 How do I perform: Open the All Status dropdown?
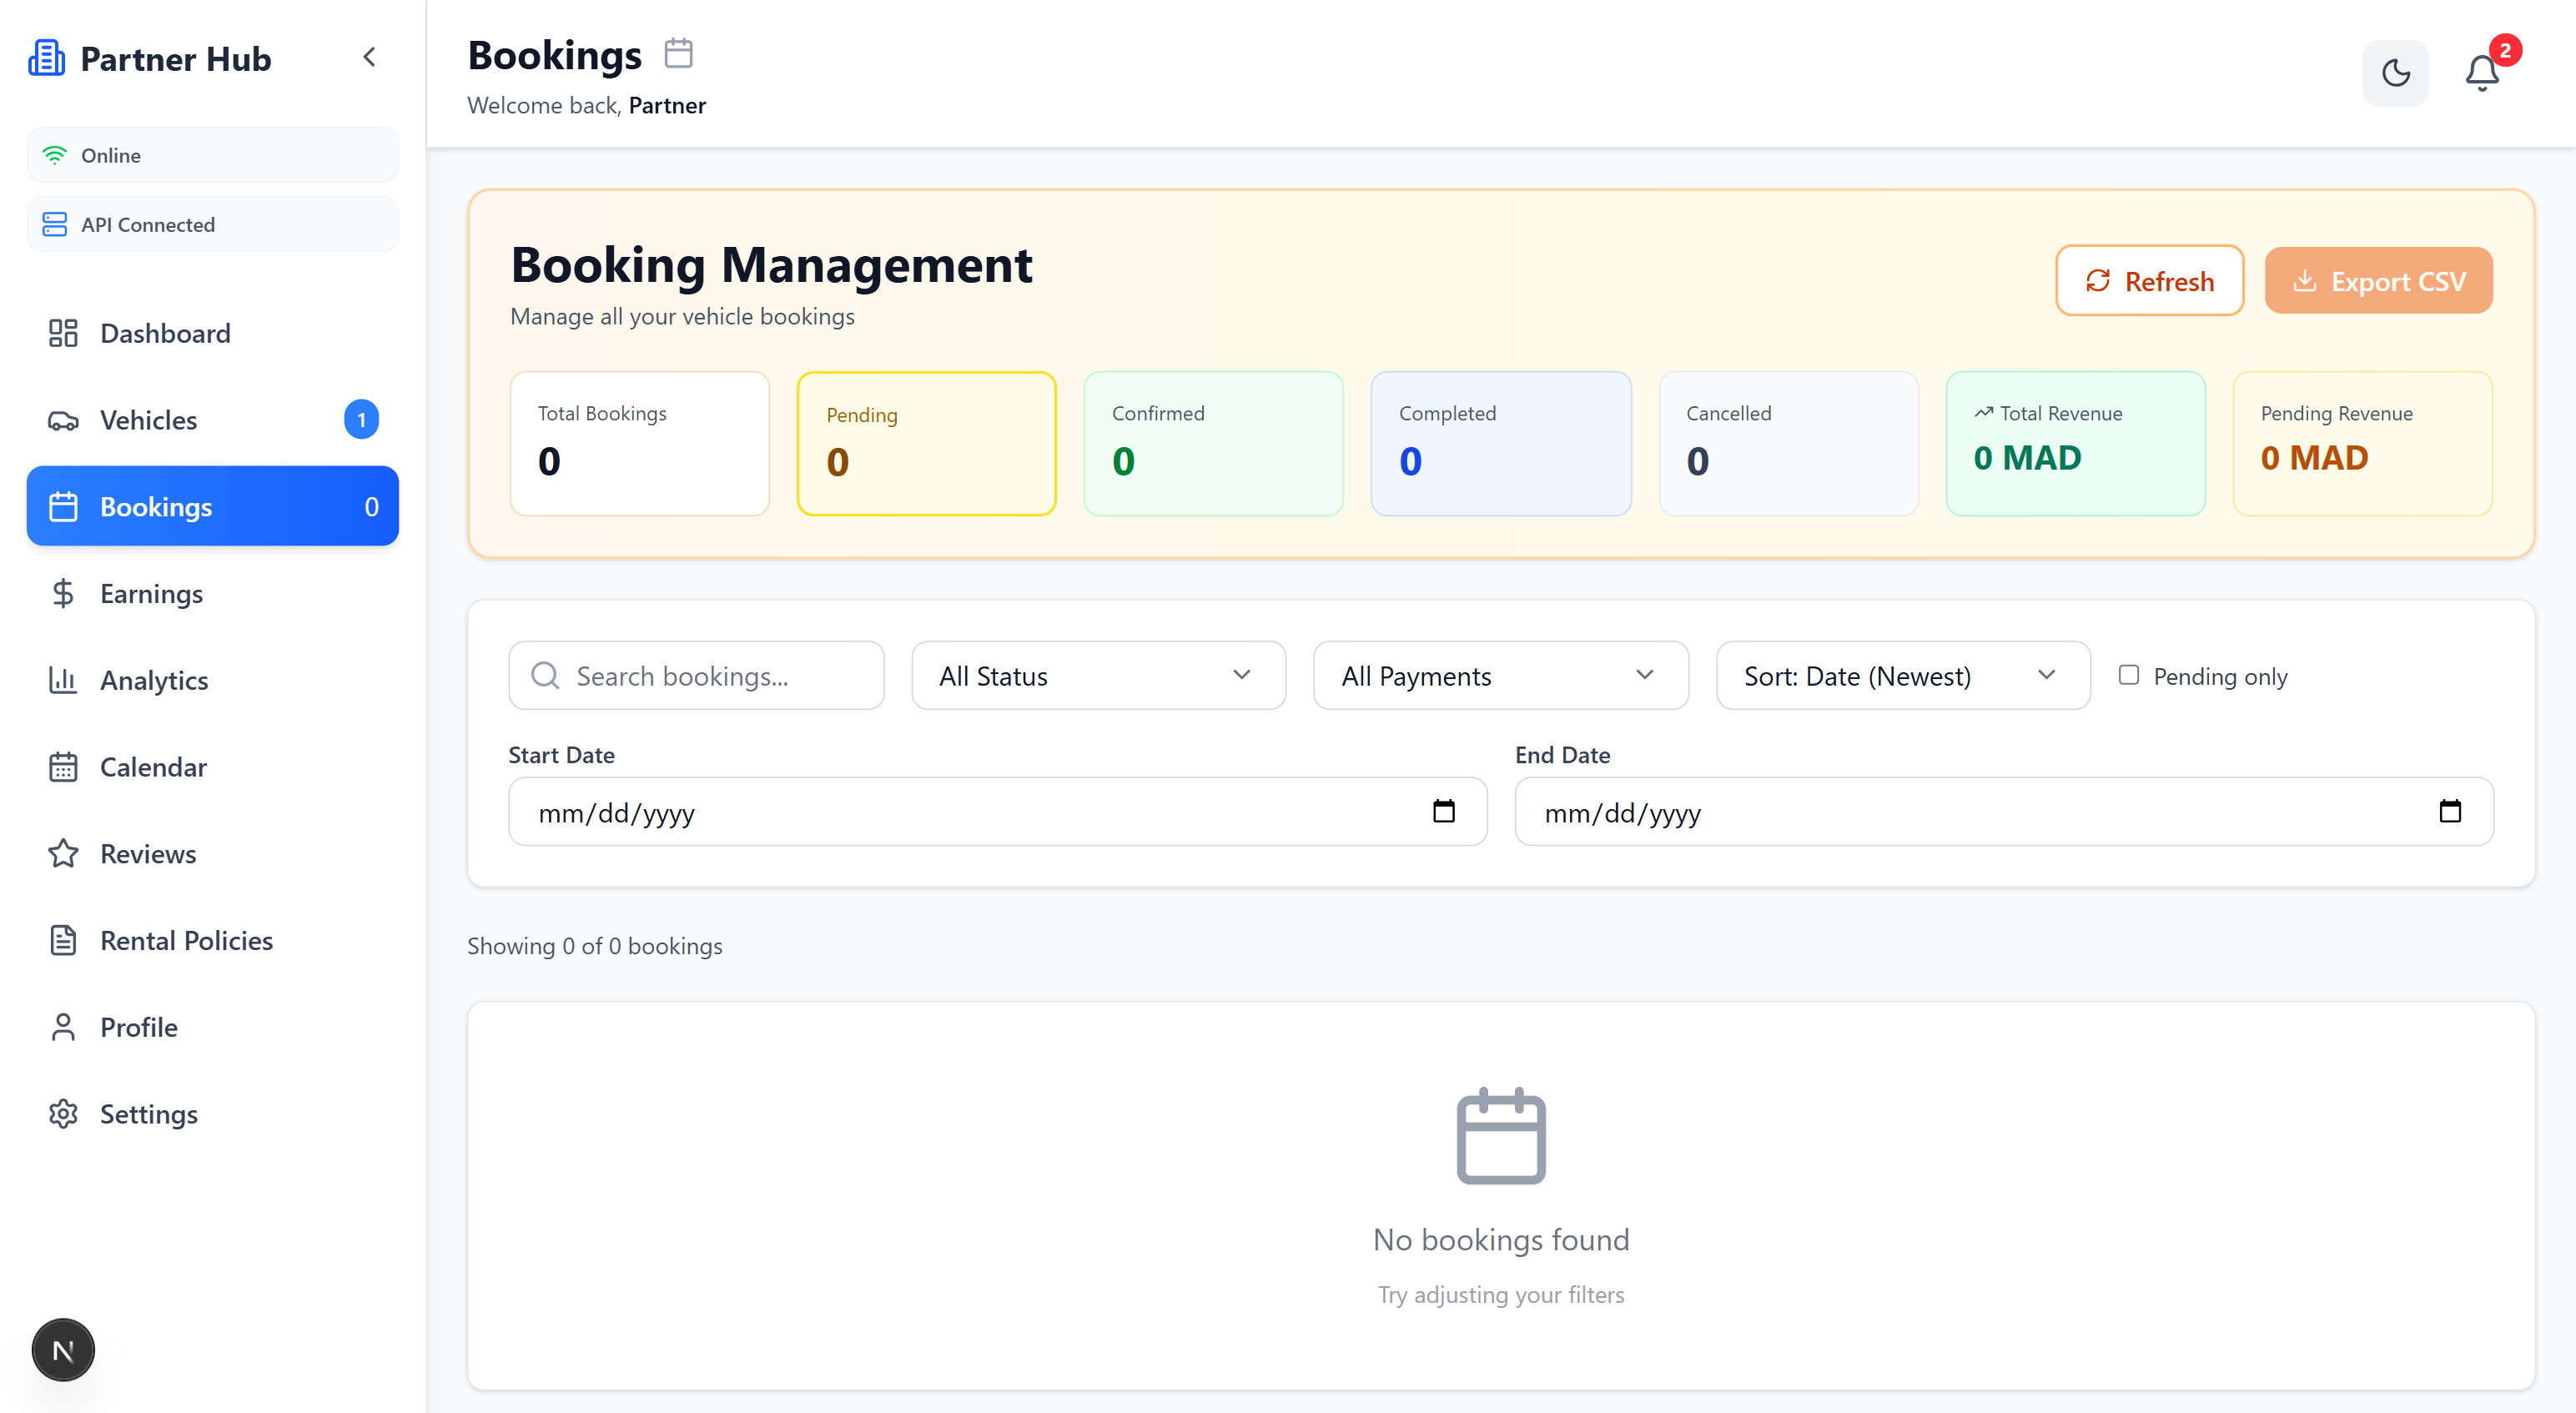click(x=1098, y=676)
